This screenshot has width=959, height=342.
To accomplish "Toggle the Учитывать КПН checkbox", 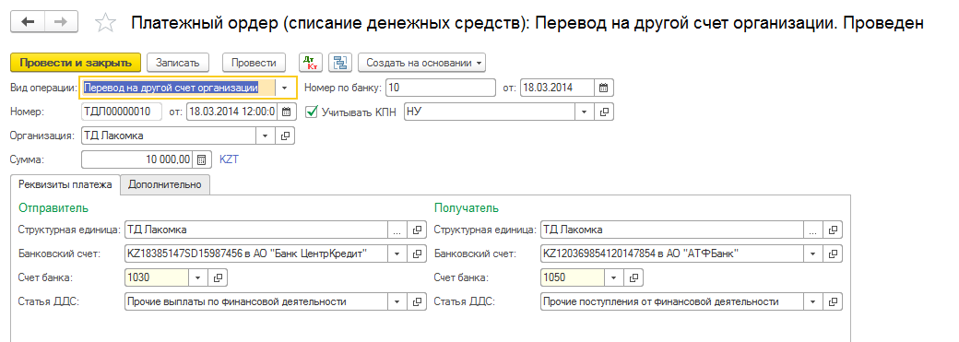I will pyautogui.click(x=312, y=112).
